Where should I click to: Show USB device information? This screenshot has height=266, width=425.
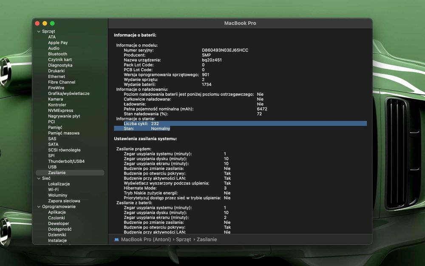pyautogui.click(x=52, y=167)
